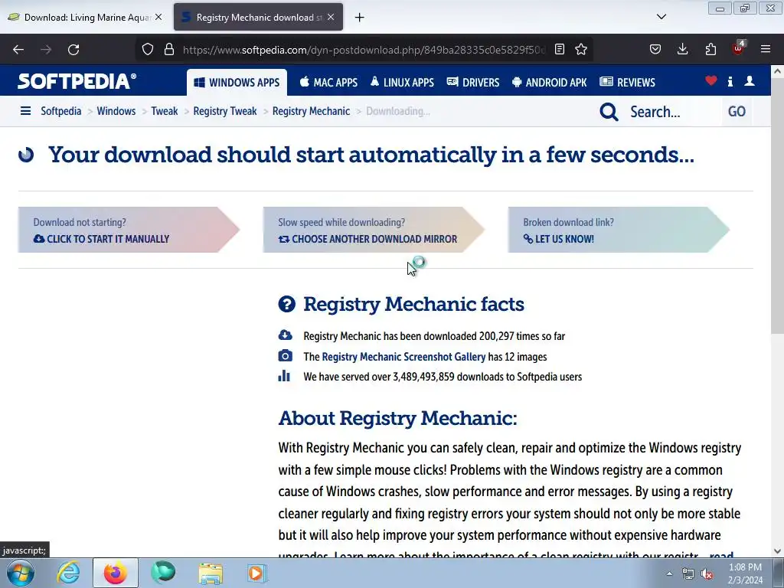Bookmark this page with the star icon

click(x=581, y=49)
